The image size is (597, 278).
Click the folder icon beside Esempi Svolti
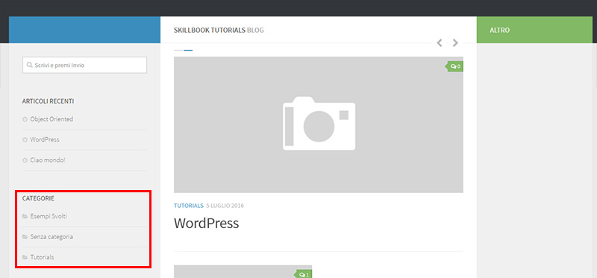point(25,216)
